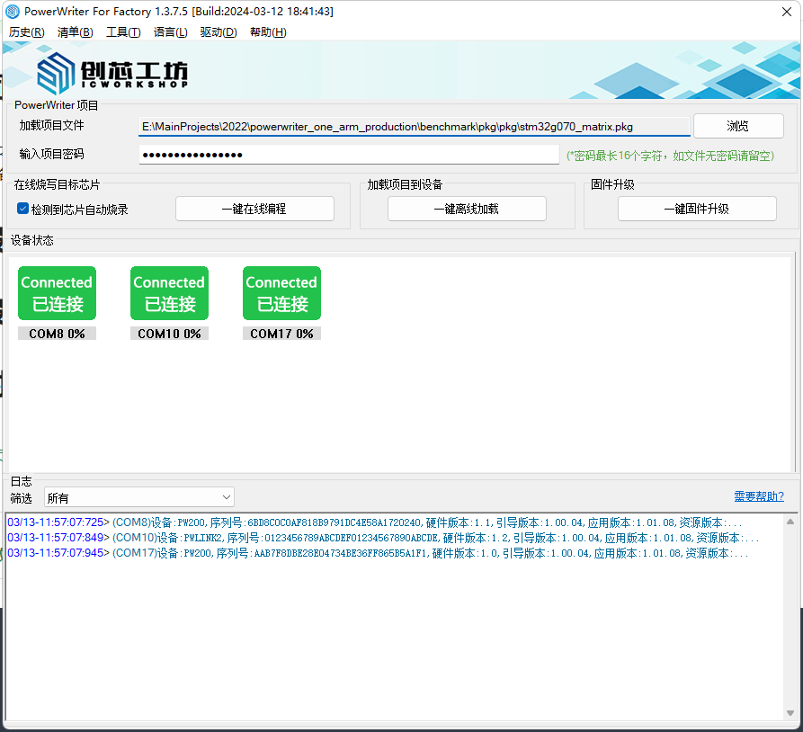This screenshot has height=732, width=803.
Task: Click the COM8 Connected status tile
Action: tap(56, 292)
